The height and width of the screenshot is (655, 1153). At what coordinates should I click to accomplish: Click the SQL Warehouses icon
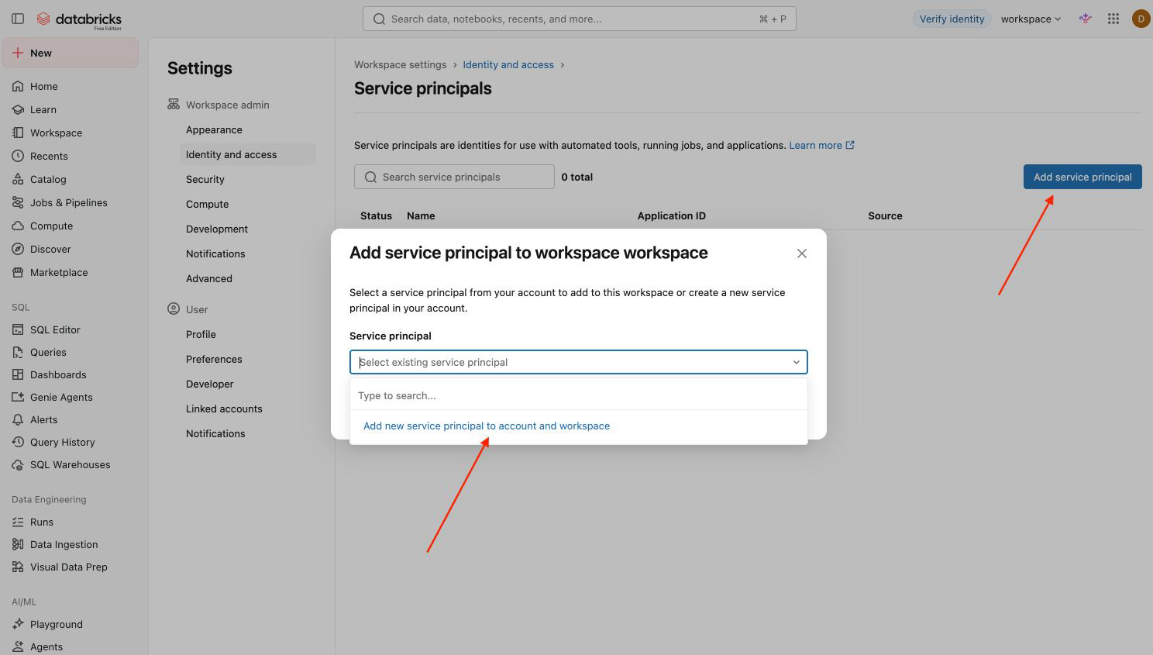pos(18,464)
